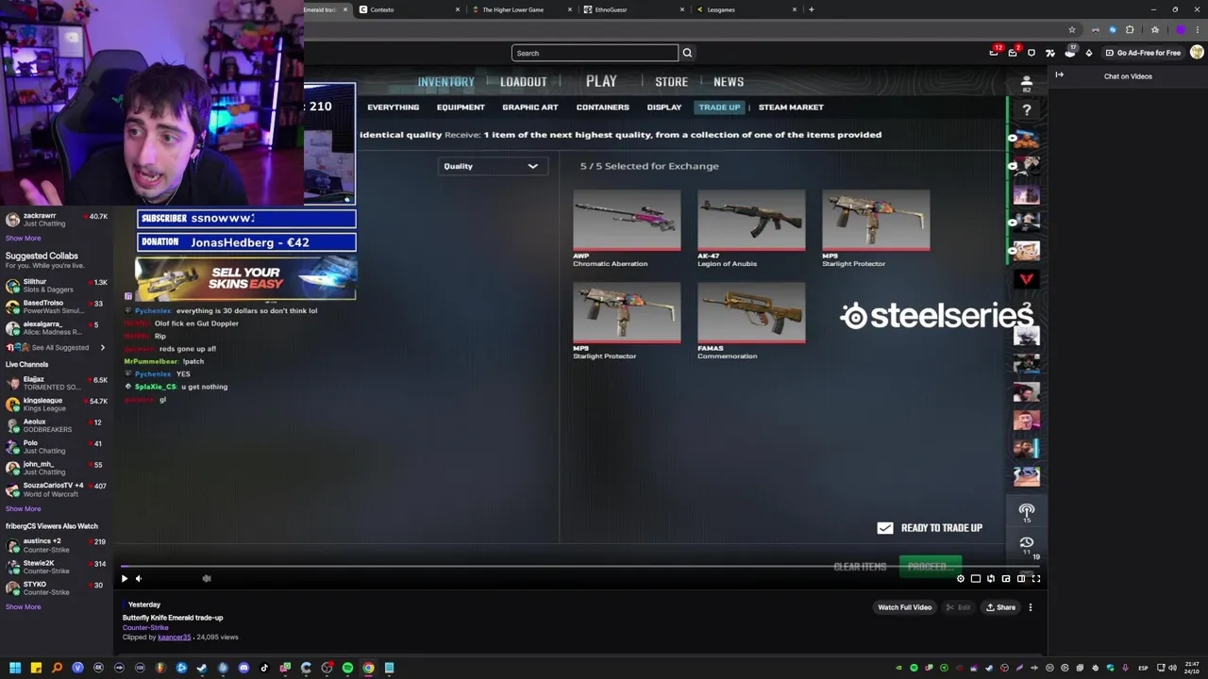
Task: Seek on the clip progress bar
Action: (579, 568)
